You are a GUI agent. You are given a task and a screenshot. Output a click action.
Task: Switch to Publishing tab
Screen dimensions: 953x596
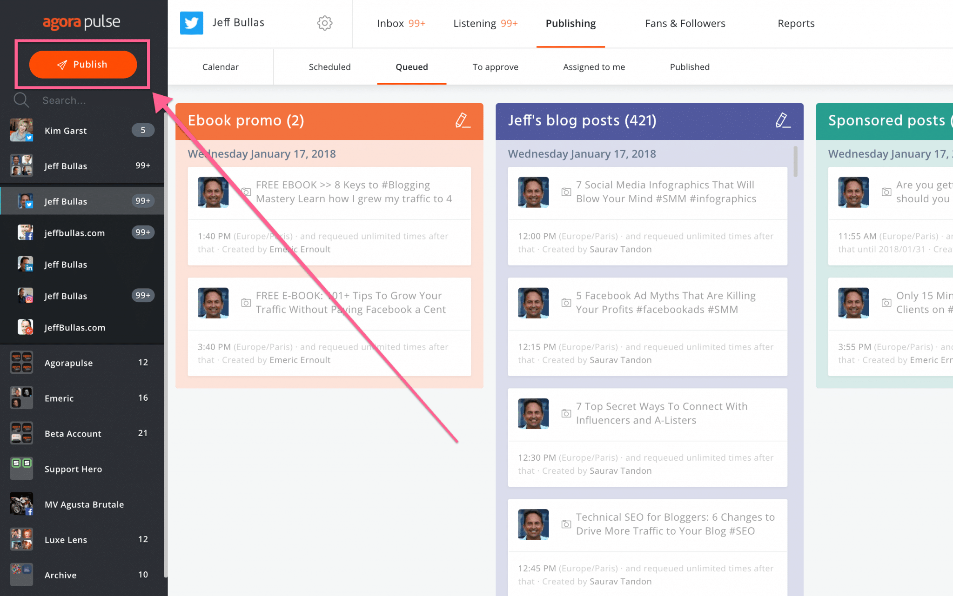click(x=570, y=23)
